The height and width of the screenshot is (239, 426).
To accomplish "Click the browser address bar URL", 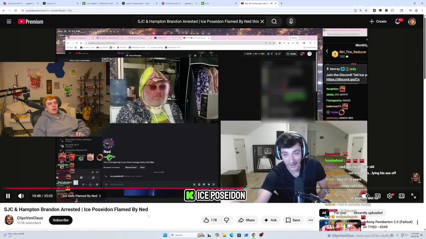I will (x=49, y=11).
